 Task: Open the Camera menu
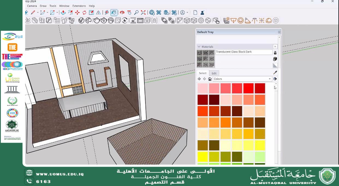point(32,6)
